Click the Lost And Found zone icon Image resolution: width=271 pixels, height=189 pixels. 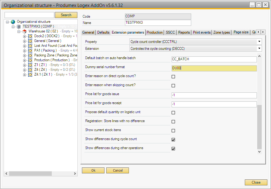point(30,46)
